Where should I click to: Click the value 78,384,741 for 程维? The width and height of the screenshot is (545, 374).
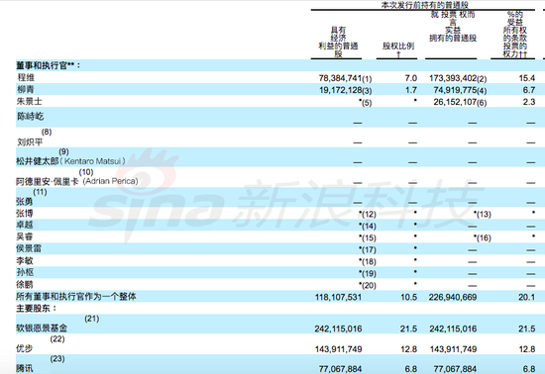coord(340,78)
